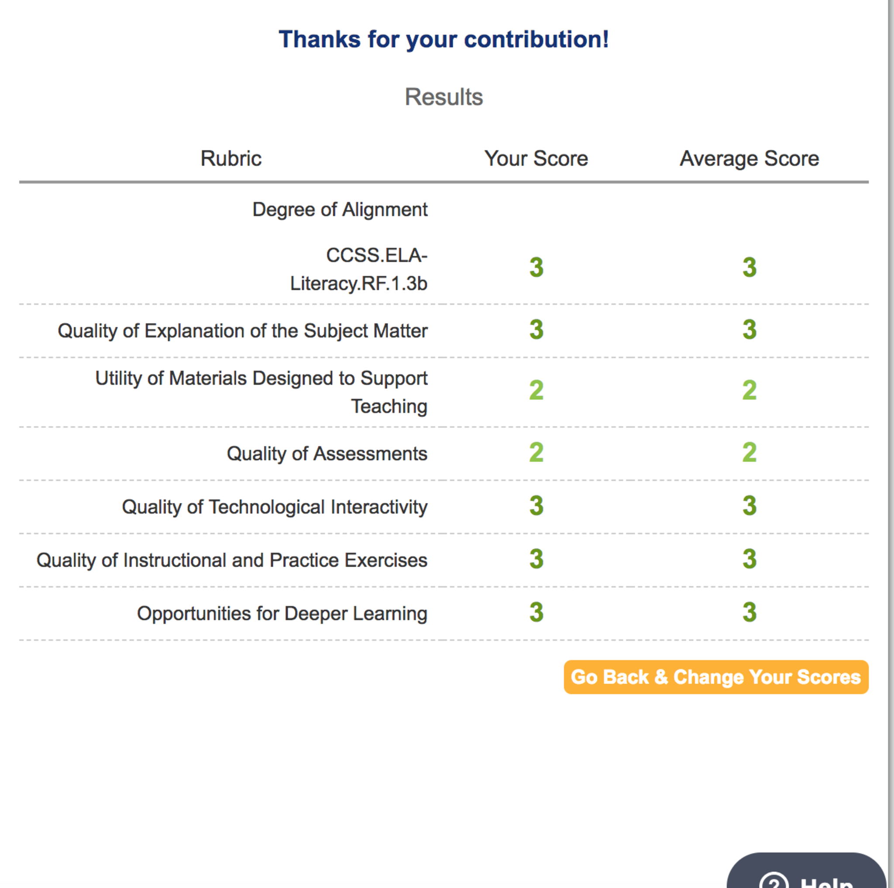Click Quality of Technological Interactivity label
This screenshot has width=894, height=888.
(x=275, y=507)
